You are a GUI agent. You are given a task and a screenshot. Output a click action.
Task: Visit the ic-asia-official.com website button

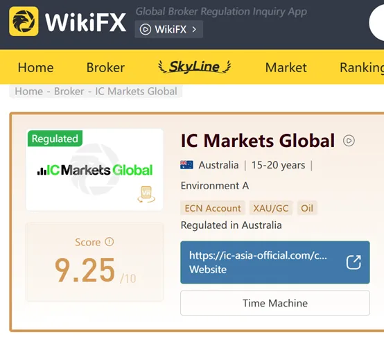(275, 262)
